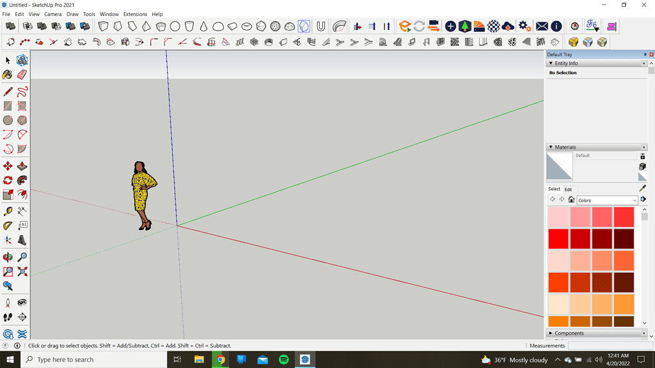Image resolution: width=655 pixels, height=368 pixels.
Task: Collapse the Materials panel
Action: tap(551, 147)
